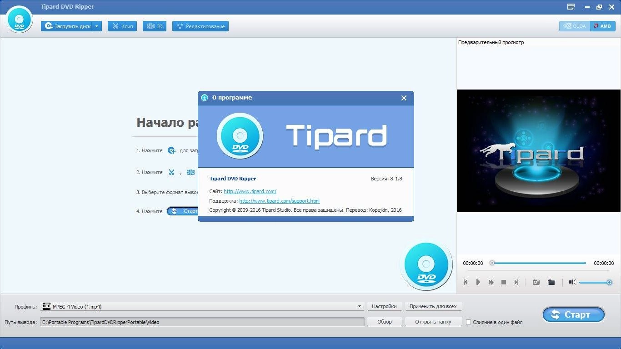This screenshot has width=621, height=349.
Task: Click the scissors icon in step 2
Action: (x=171, y=172)
